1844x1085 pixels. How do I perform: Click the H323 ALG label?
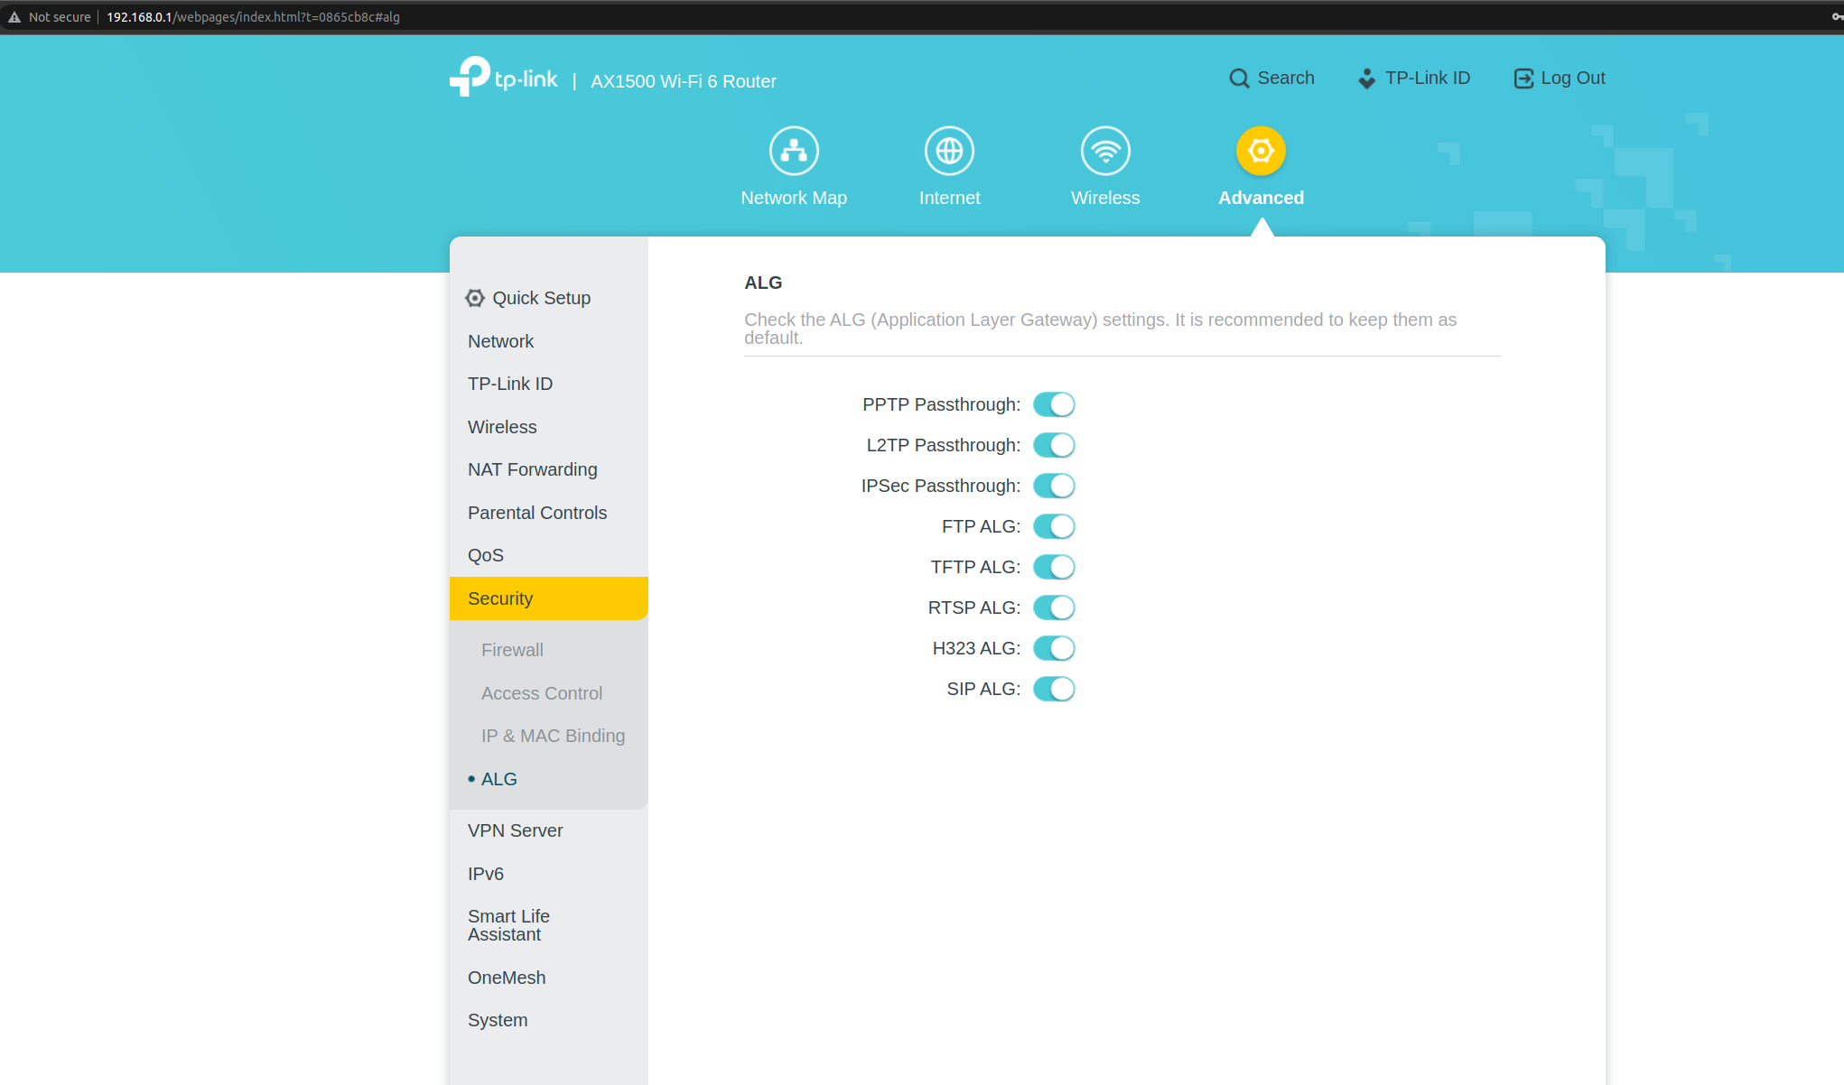click(x=976, y=648)
